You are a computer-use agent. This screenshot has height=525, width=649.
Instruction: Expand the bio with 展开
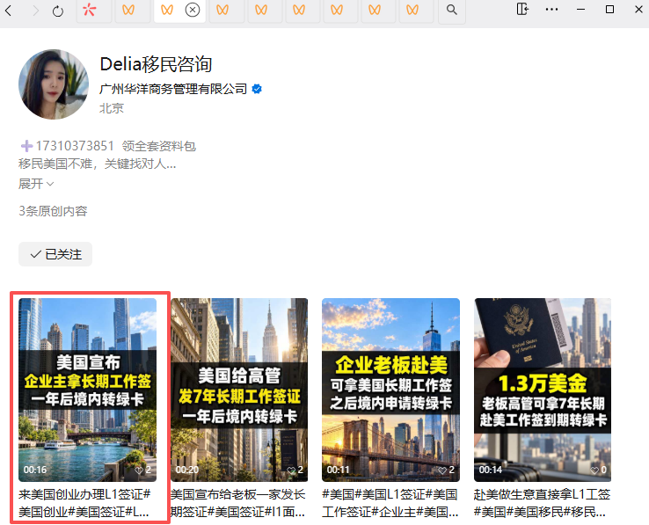[x=36, y=184]
